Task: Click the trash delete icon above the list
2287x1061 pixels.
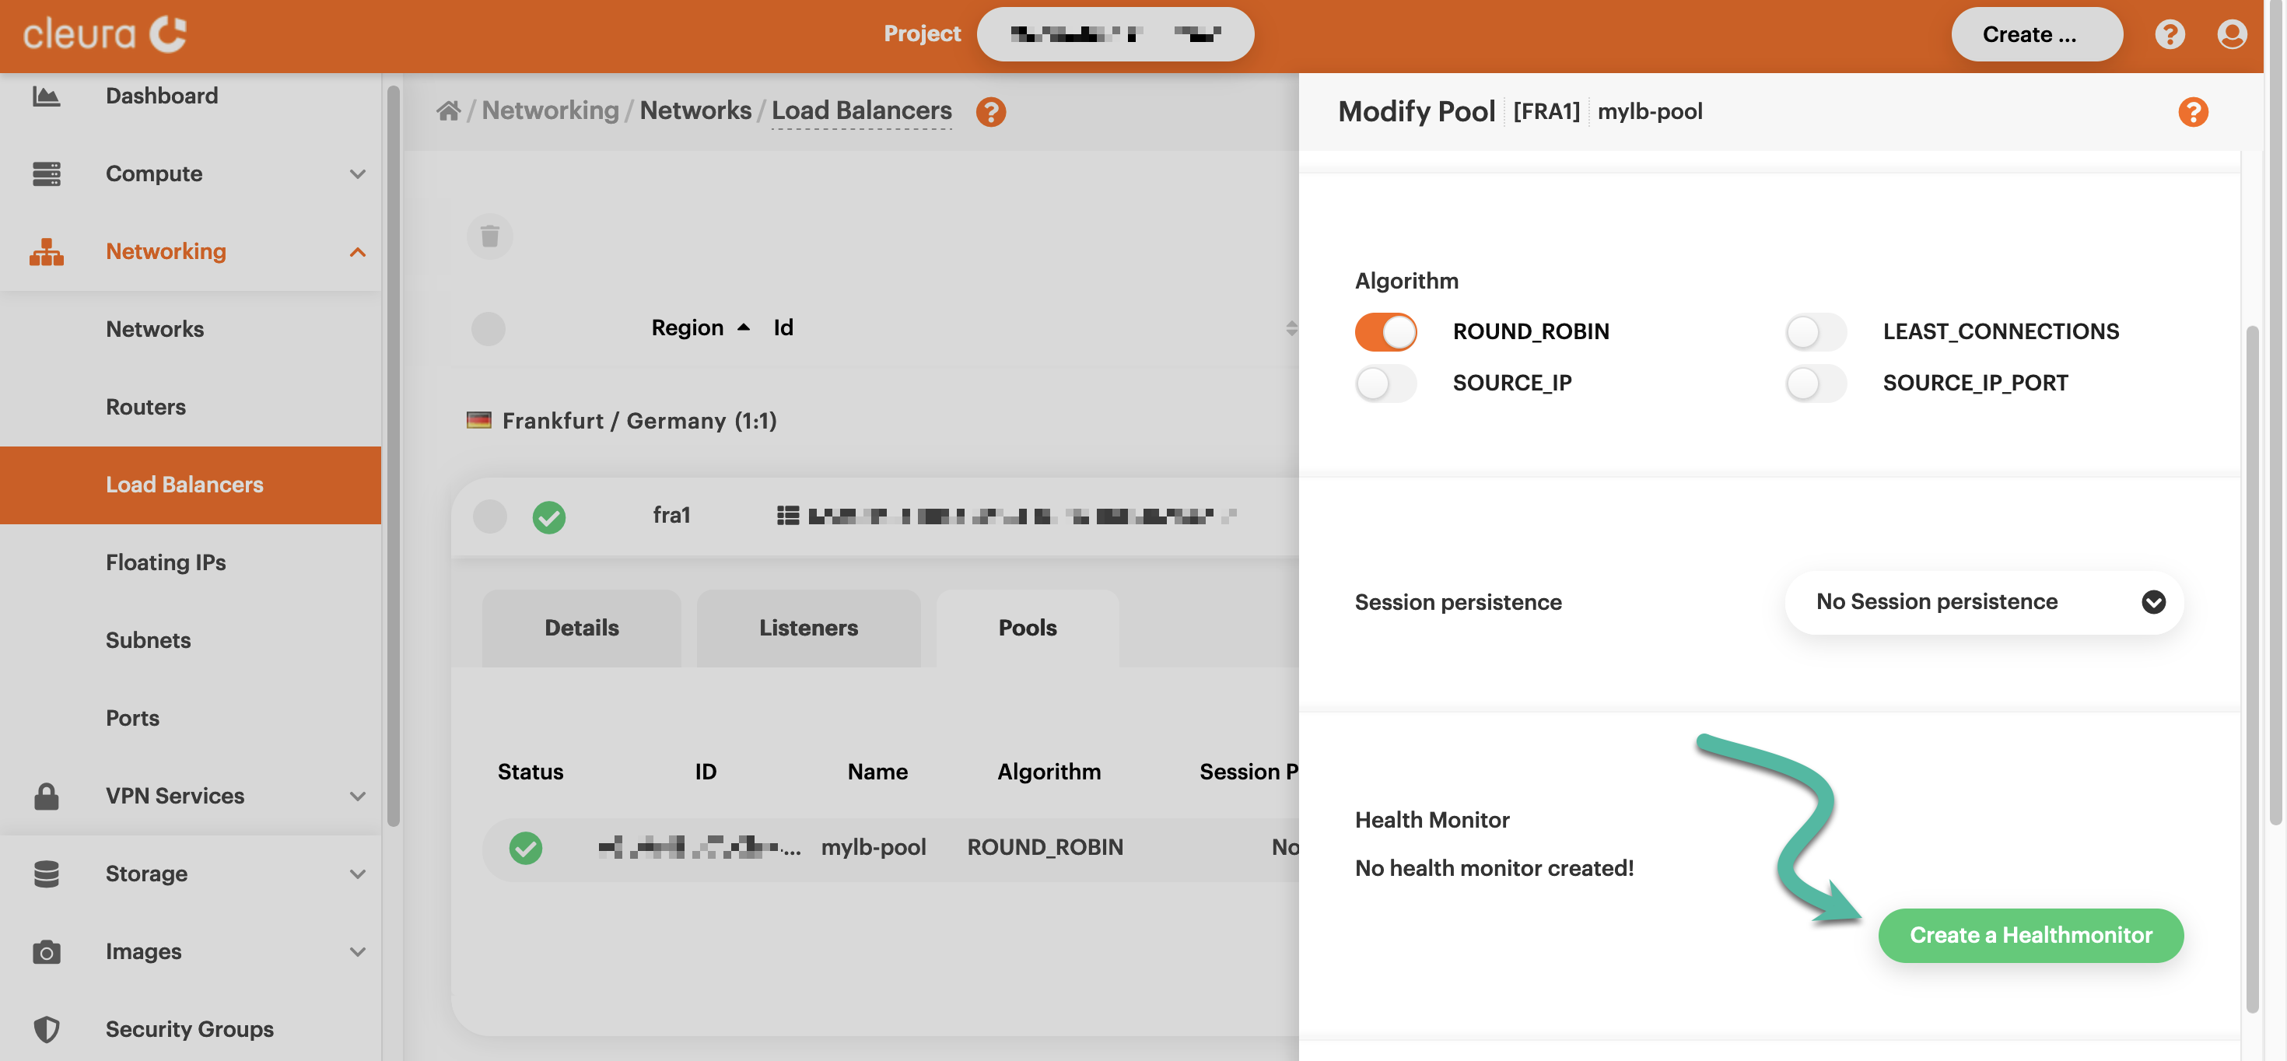Action: [489, 236]
